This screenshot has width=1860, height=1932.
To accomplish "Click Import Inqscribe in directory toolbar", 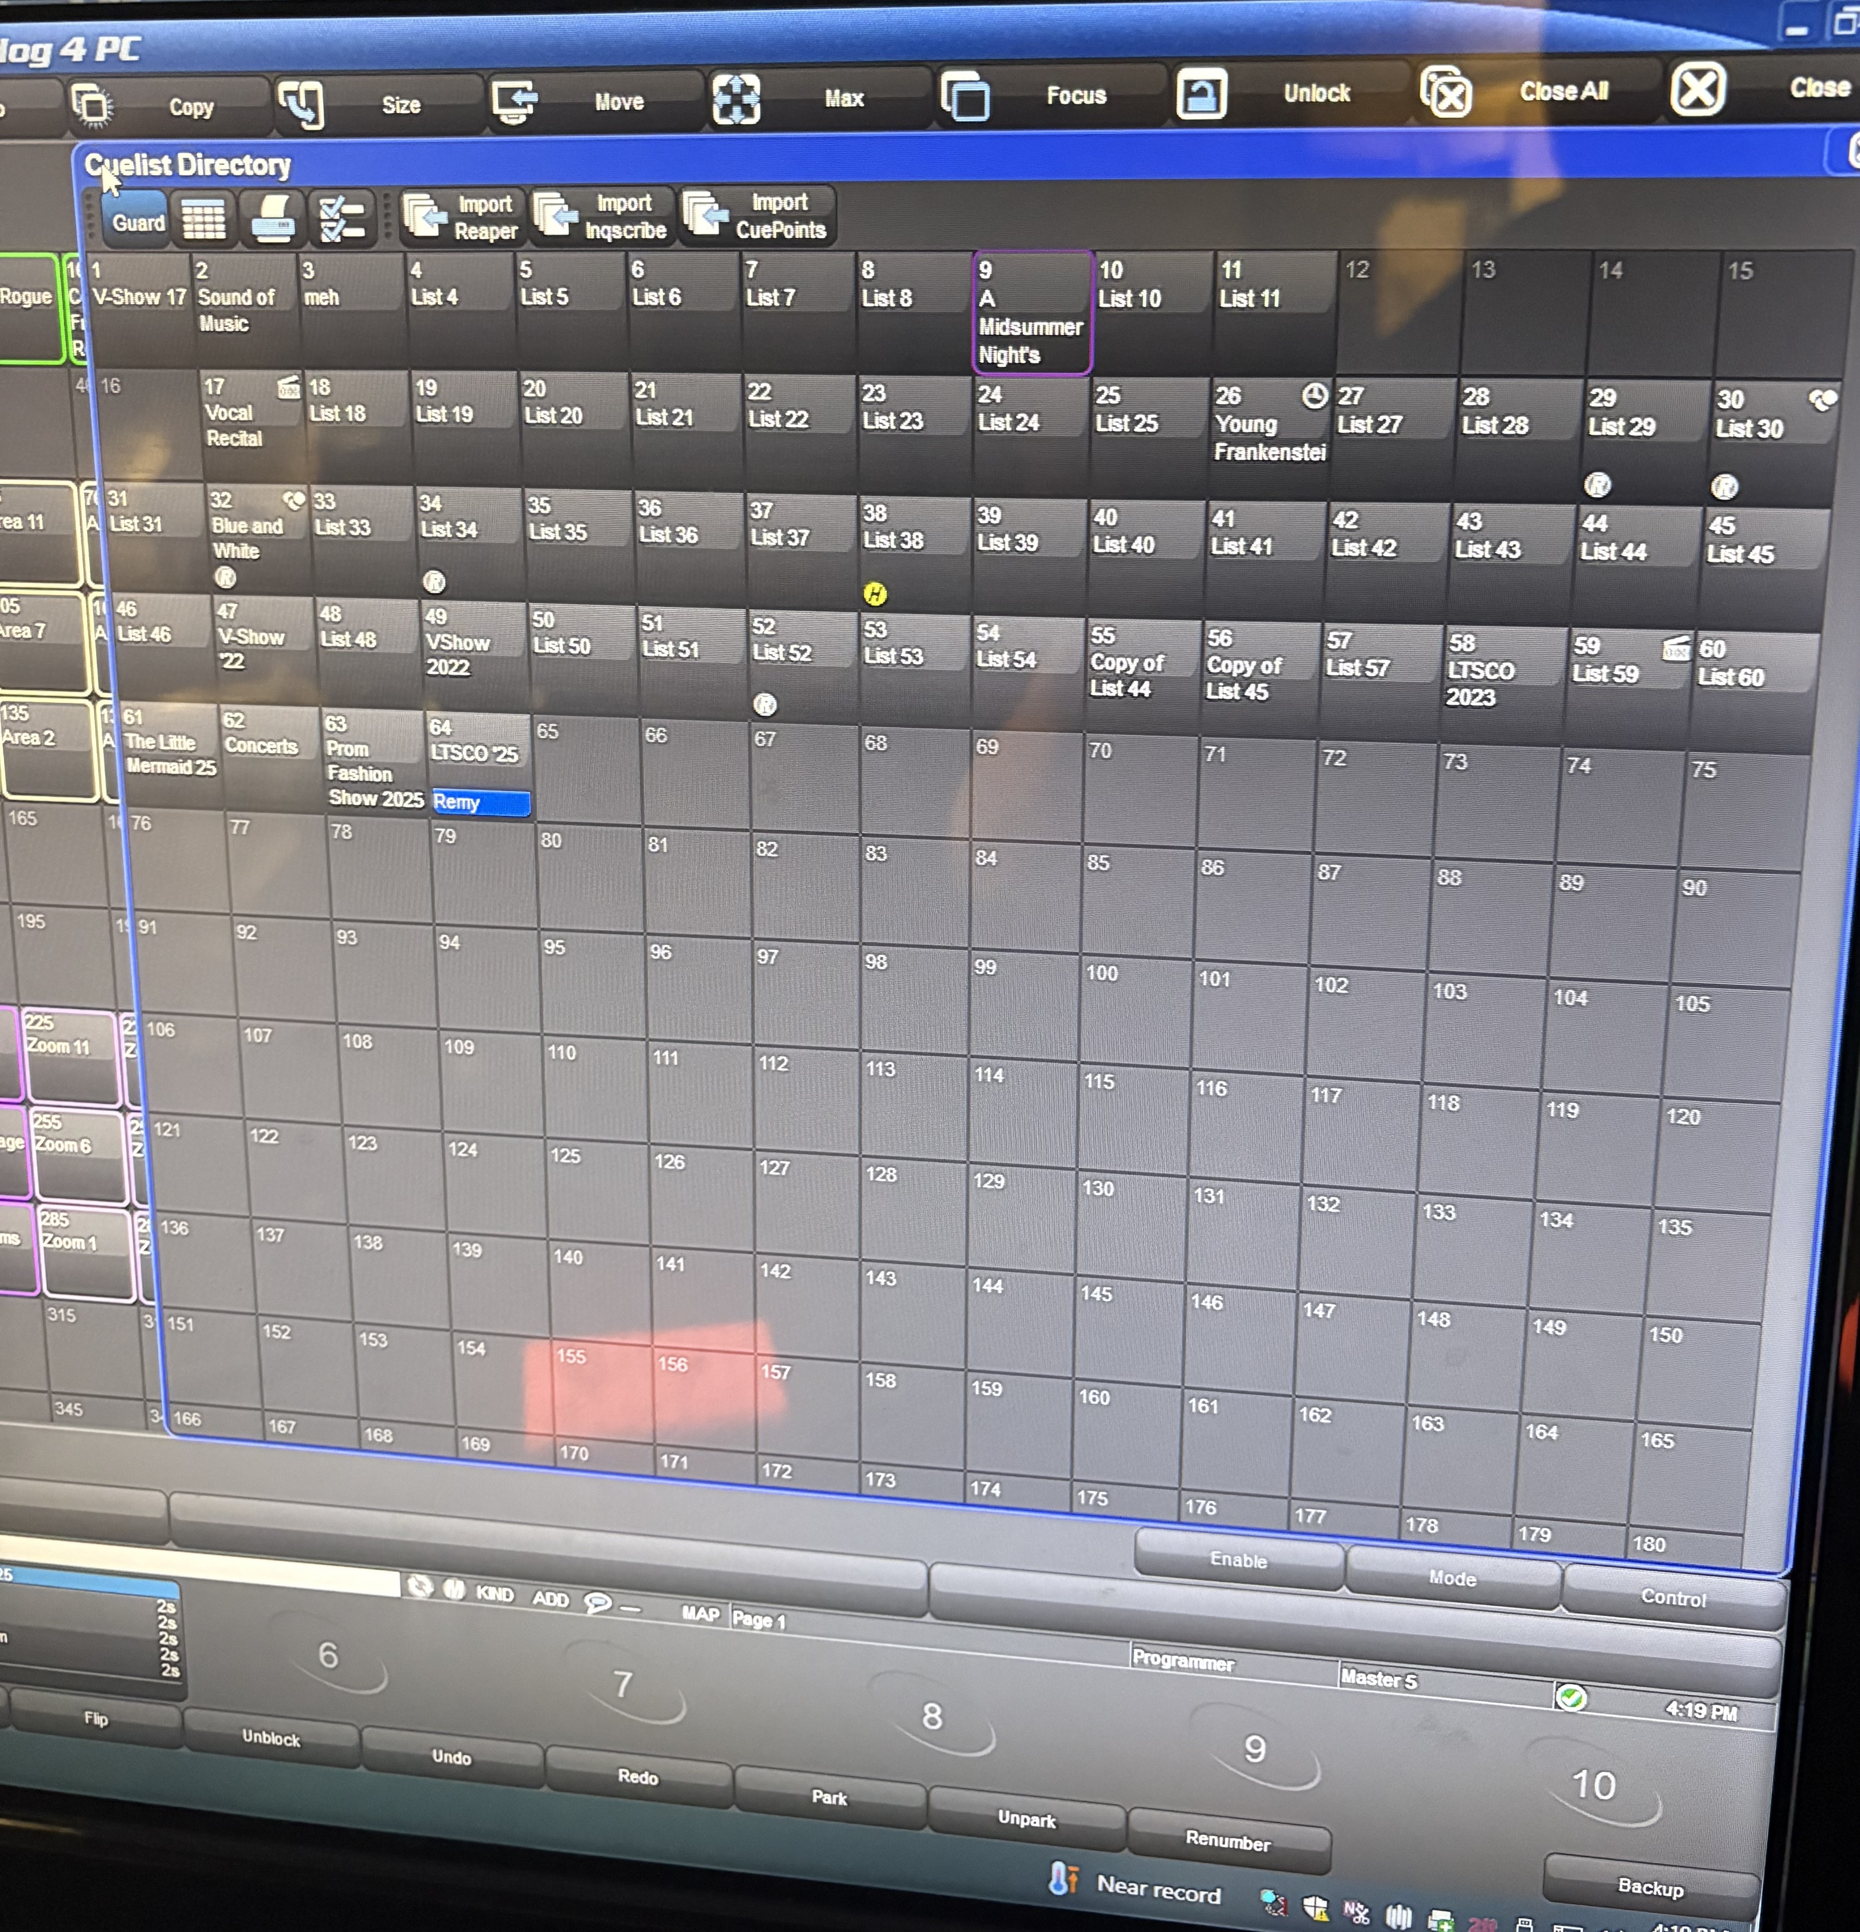I will click(600, 216).
